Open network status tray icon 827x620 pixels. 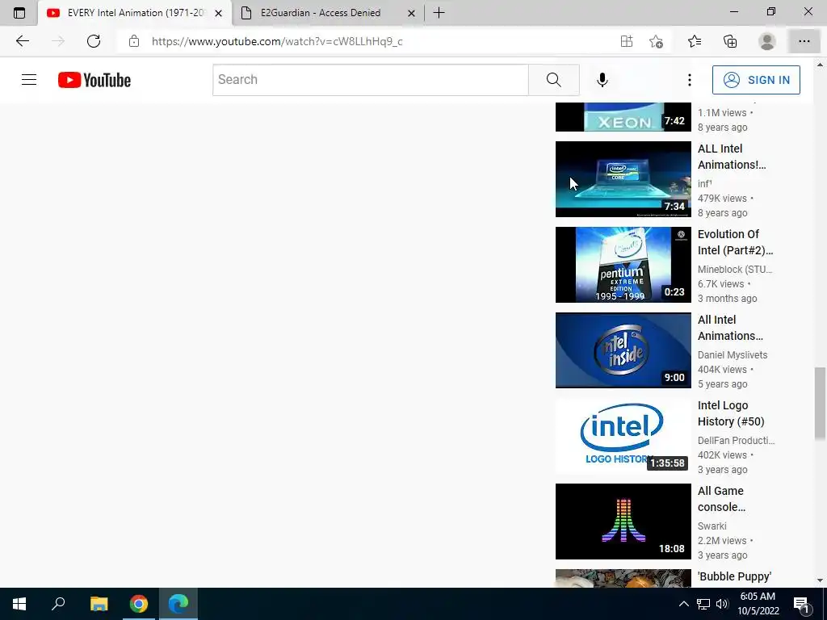[703, 604]
